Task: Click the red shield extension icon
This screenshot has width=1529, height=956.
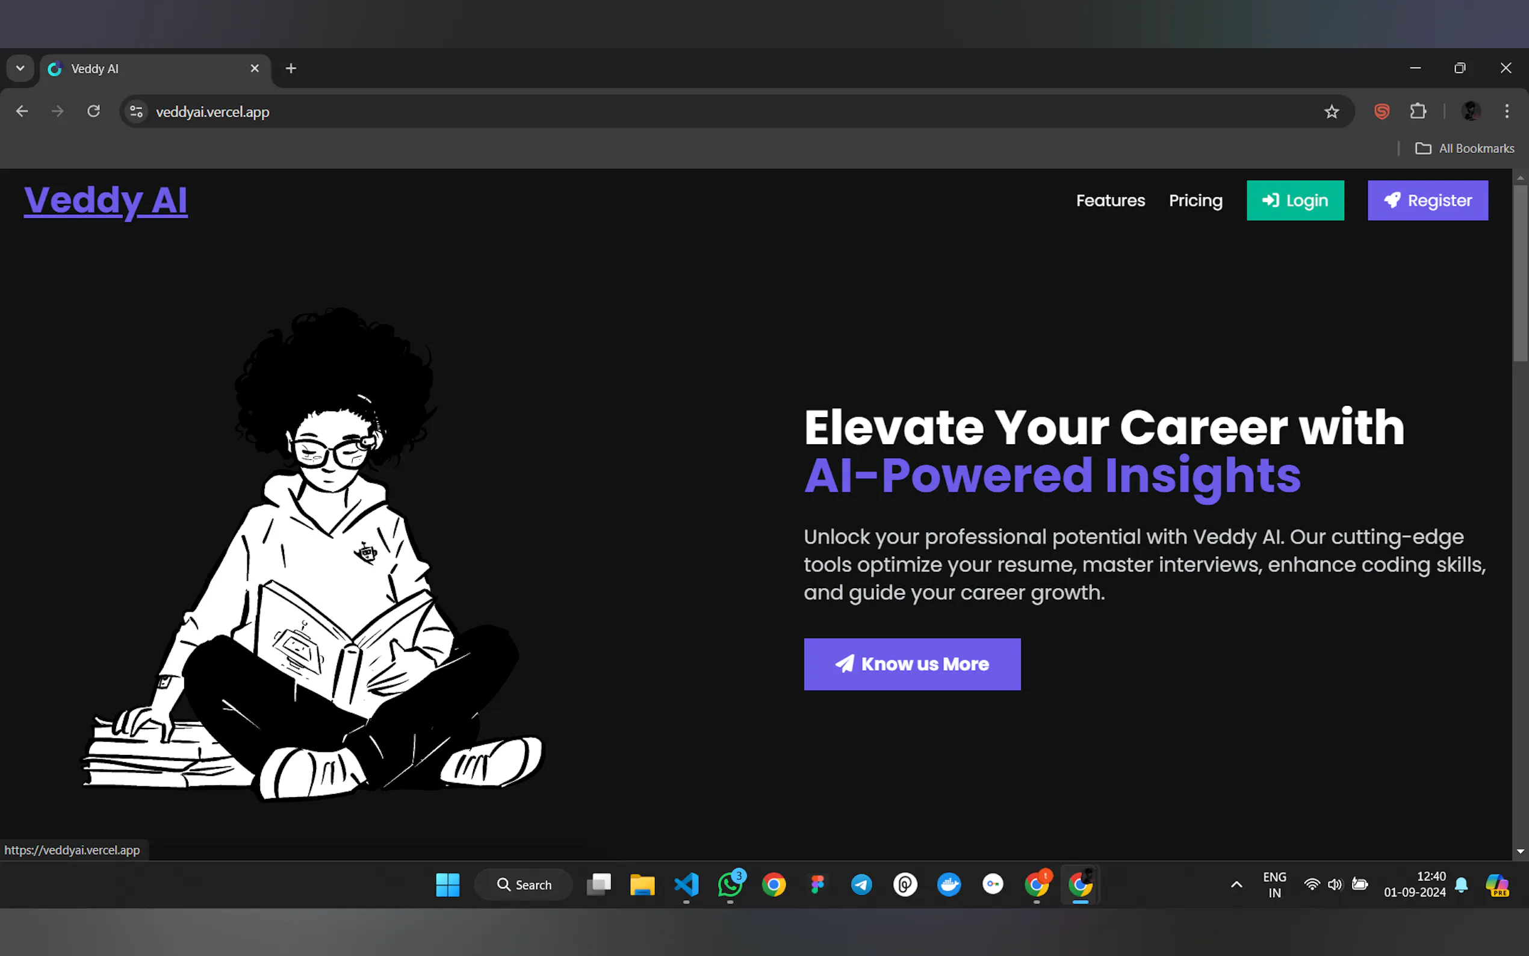Action: tap(1382, 112)
